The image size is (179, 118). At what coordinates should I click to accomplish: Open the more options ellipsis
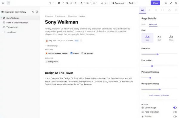tap(136, 3)
